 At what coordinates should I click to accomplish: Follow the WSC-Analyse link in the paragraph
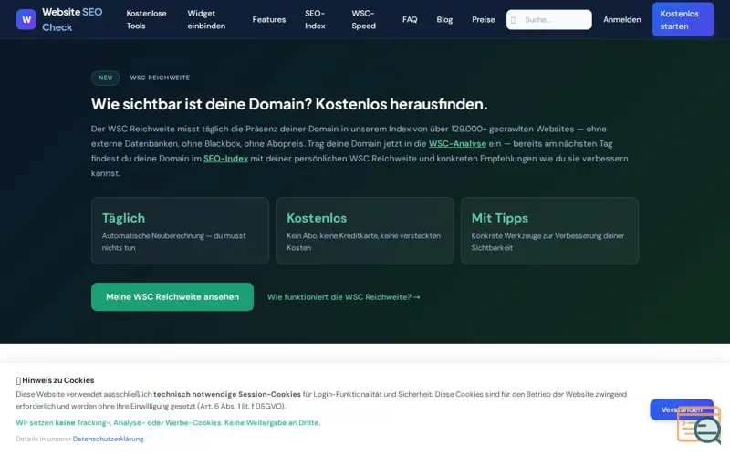(x=457, y=144)
